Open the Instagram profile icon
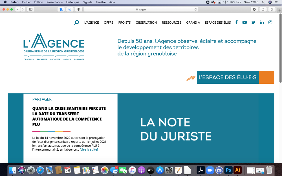 pyautogui.click(x=270, y=22)
